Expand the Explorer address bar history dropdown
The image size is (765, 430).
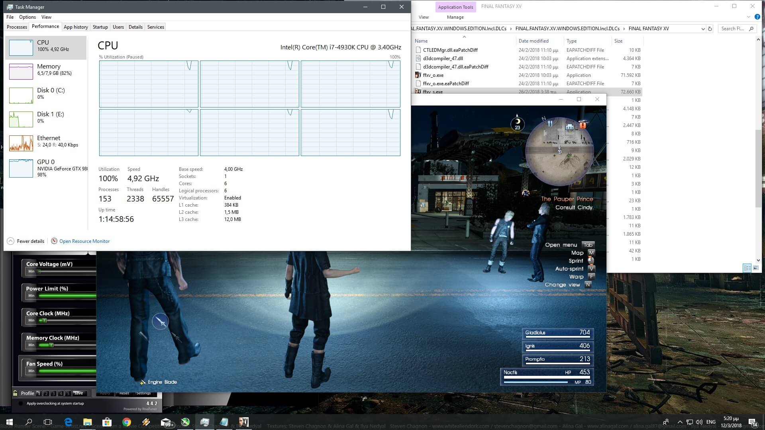(x=703, y=29)
